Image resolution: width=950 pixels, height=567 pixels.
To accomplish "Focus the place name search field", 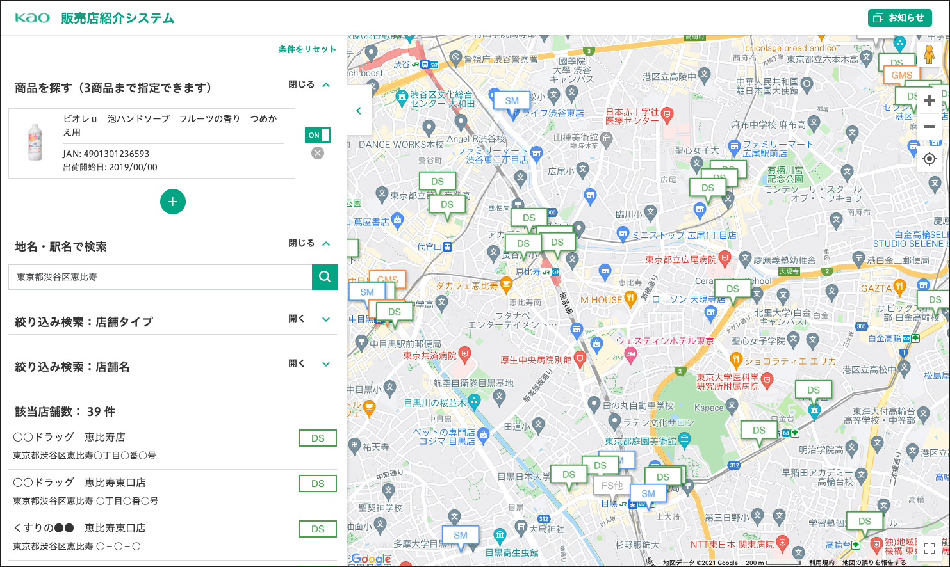I will (x=160, y=277).
